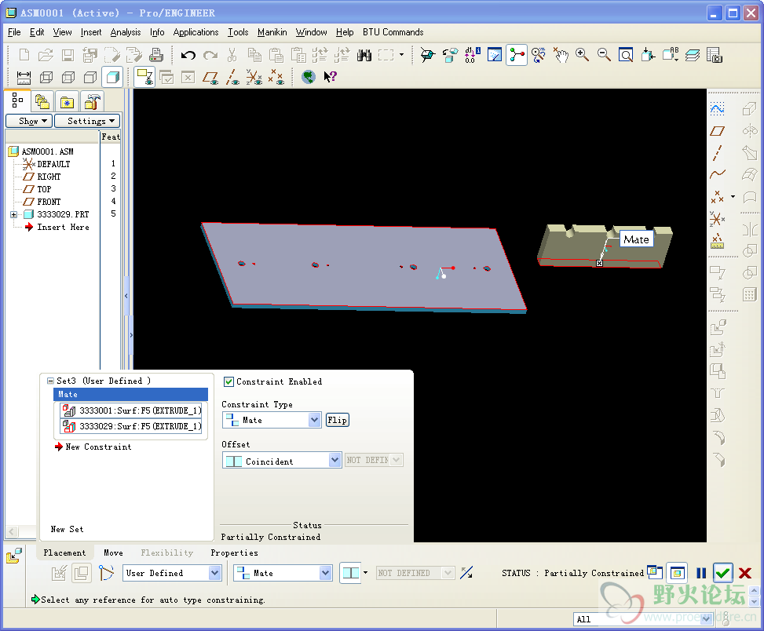
Task: Select the TOP datum plane in tree
Action: pyautogui.click(x=44, y=189)
